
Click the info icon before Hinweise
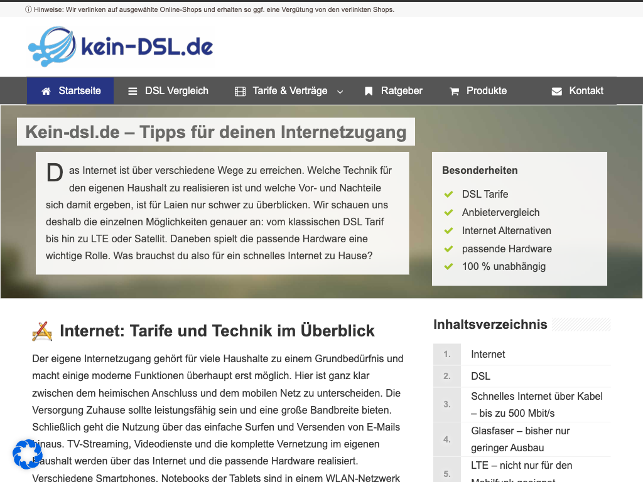pos(28,9)
